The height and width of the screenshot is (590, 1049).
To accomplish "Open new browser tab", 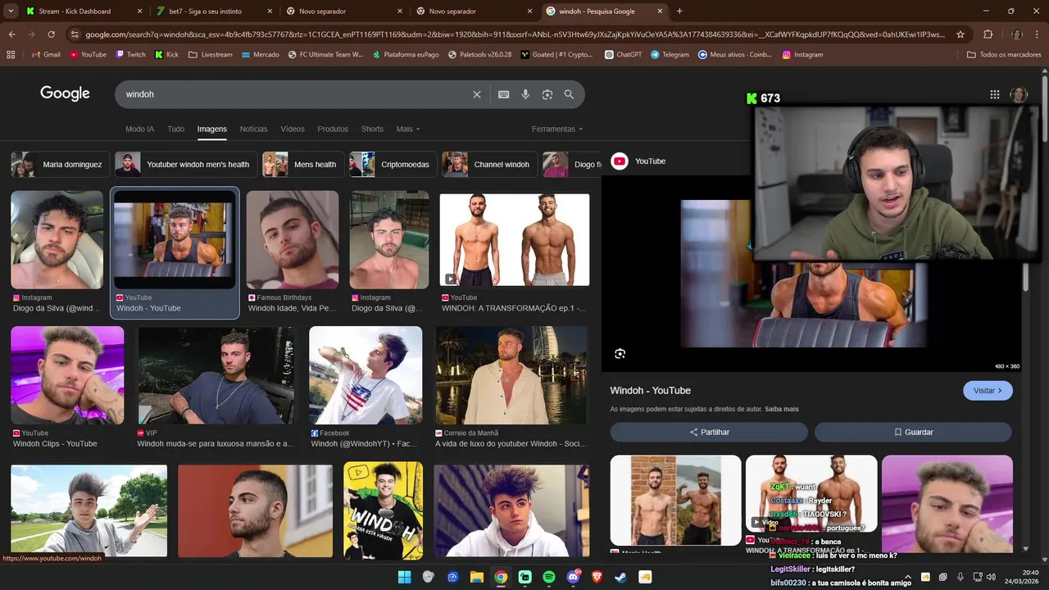I will (679, 11).
